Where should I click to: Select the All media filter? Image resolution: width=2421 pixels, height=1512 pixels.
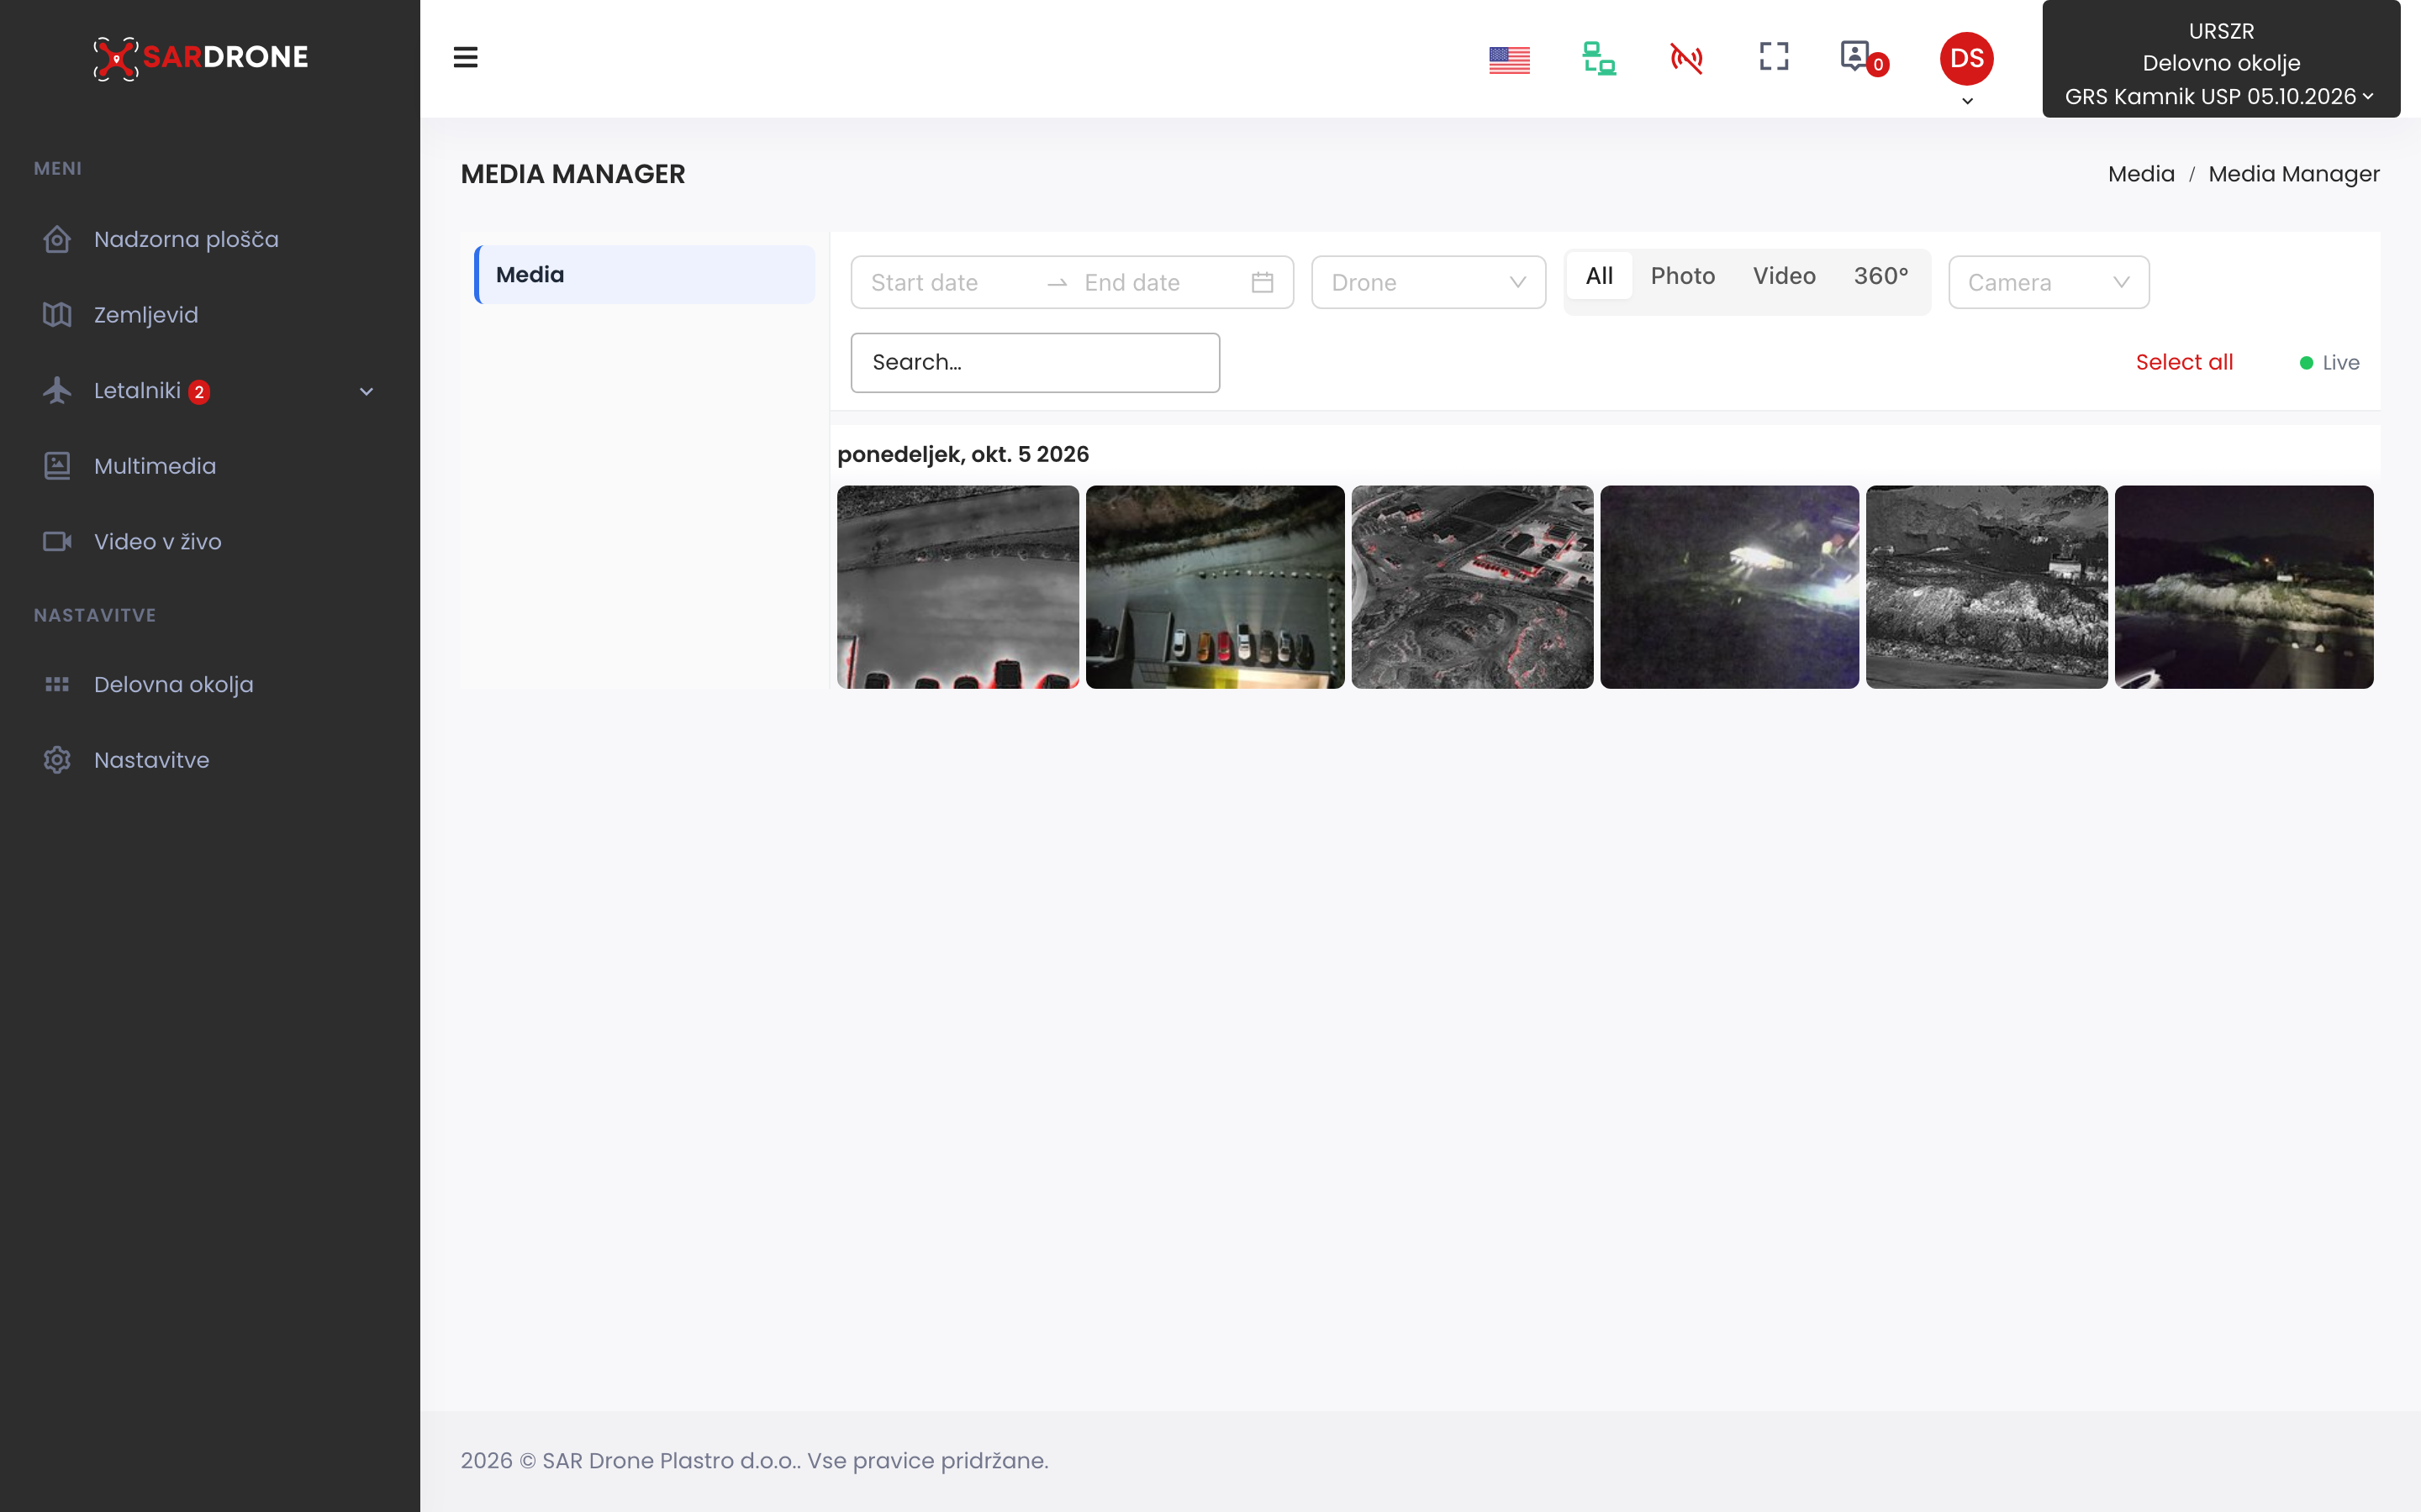(1599, 276)
